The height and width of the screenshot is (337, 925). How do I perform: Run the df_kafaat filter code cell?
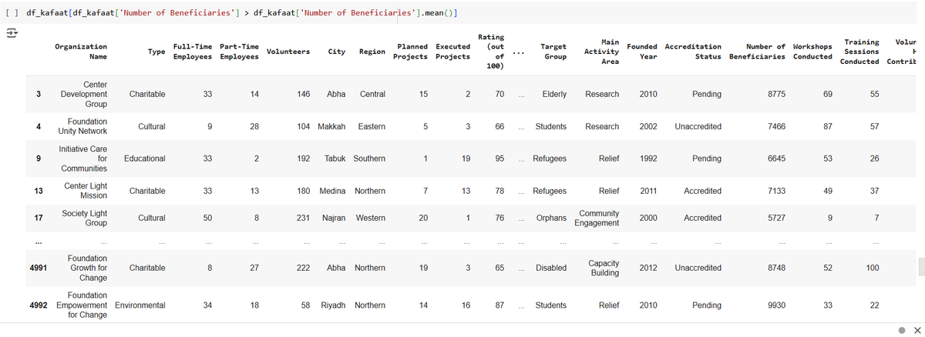tap(13, 13)
